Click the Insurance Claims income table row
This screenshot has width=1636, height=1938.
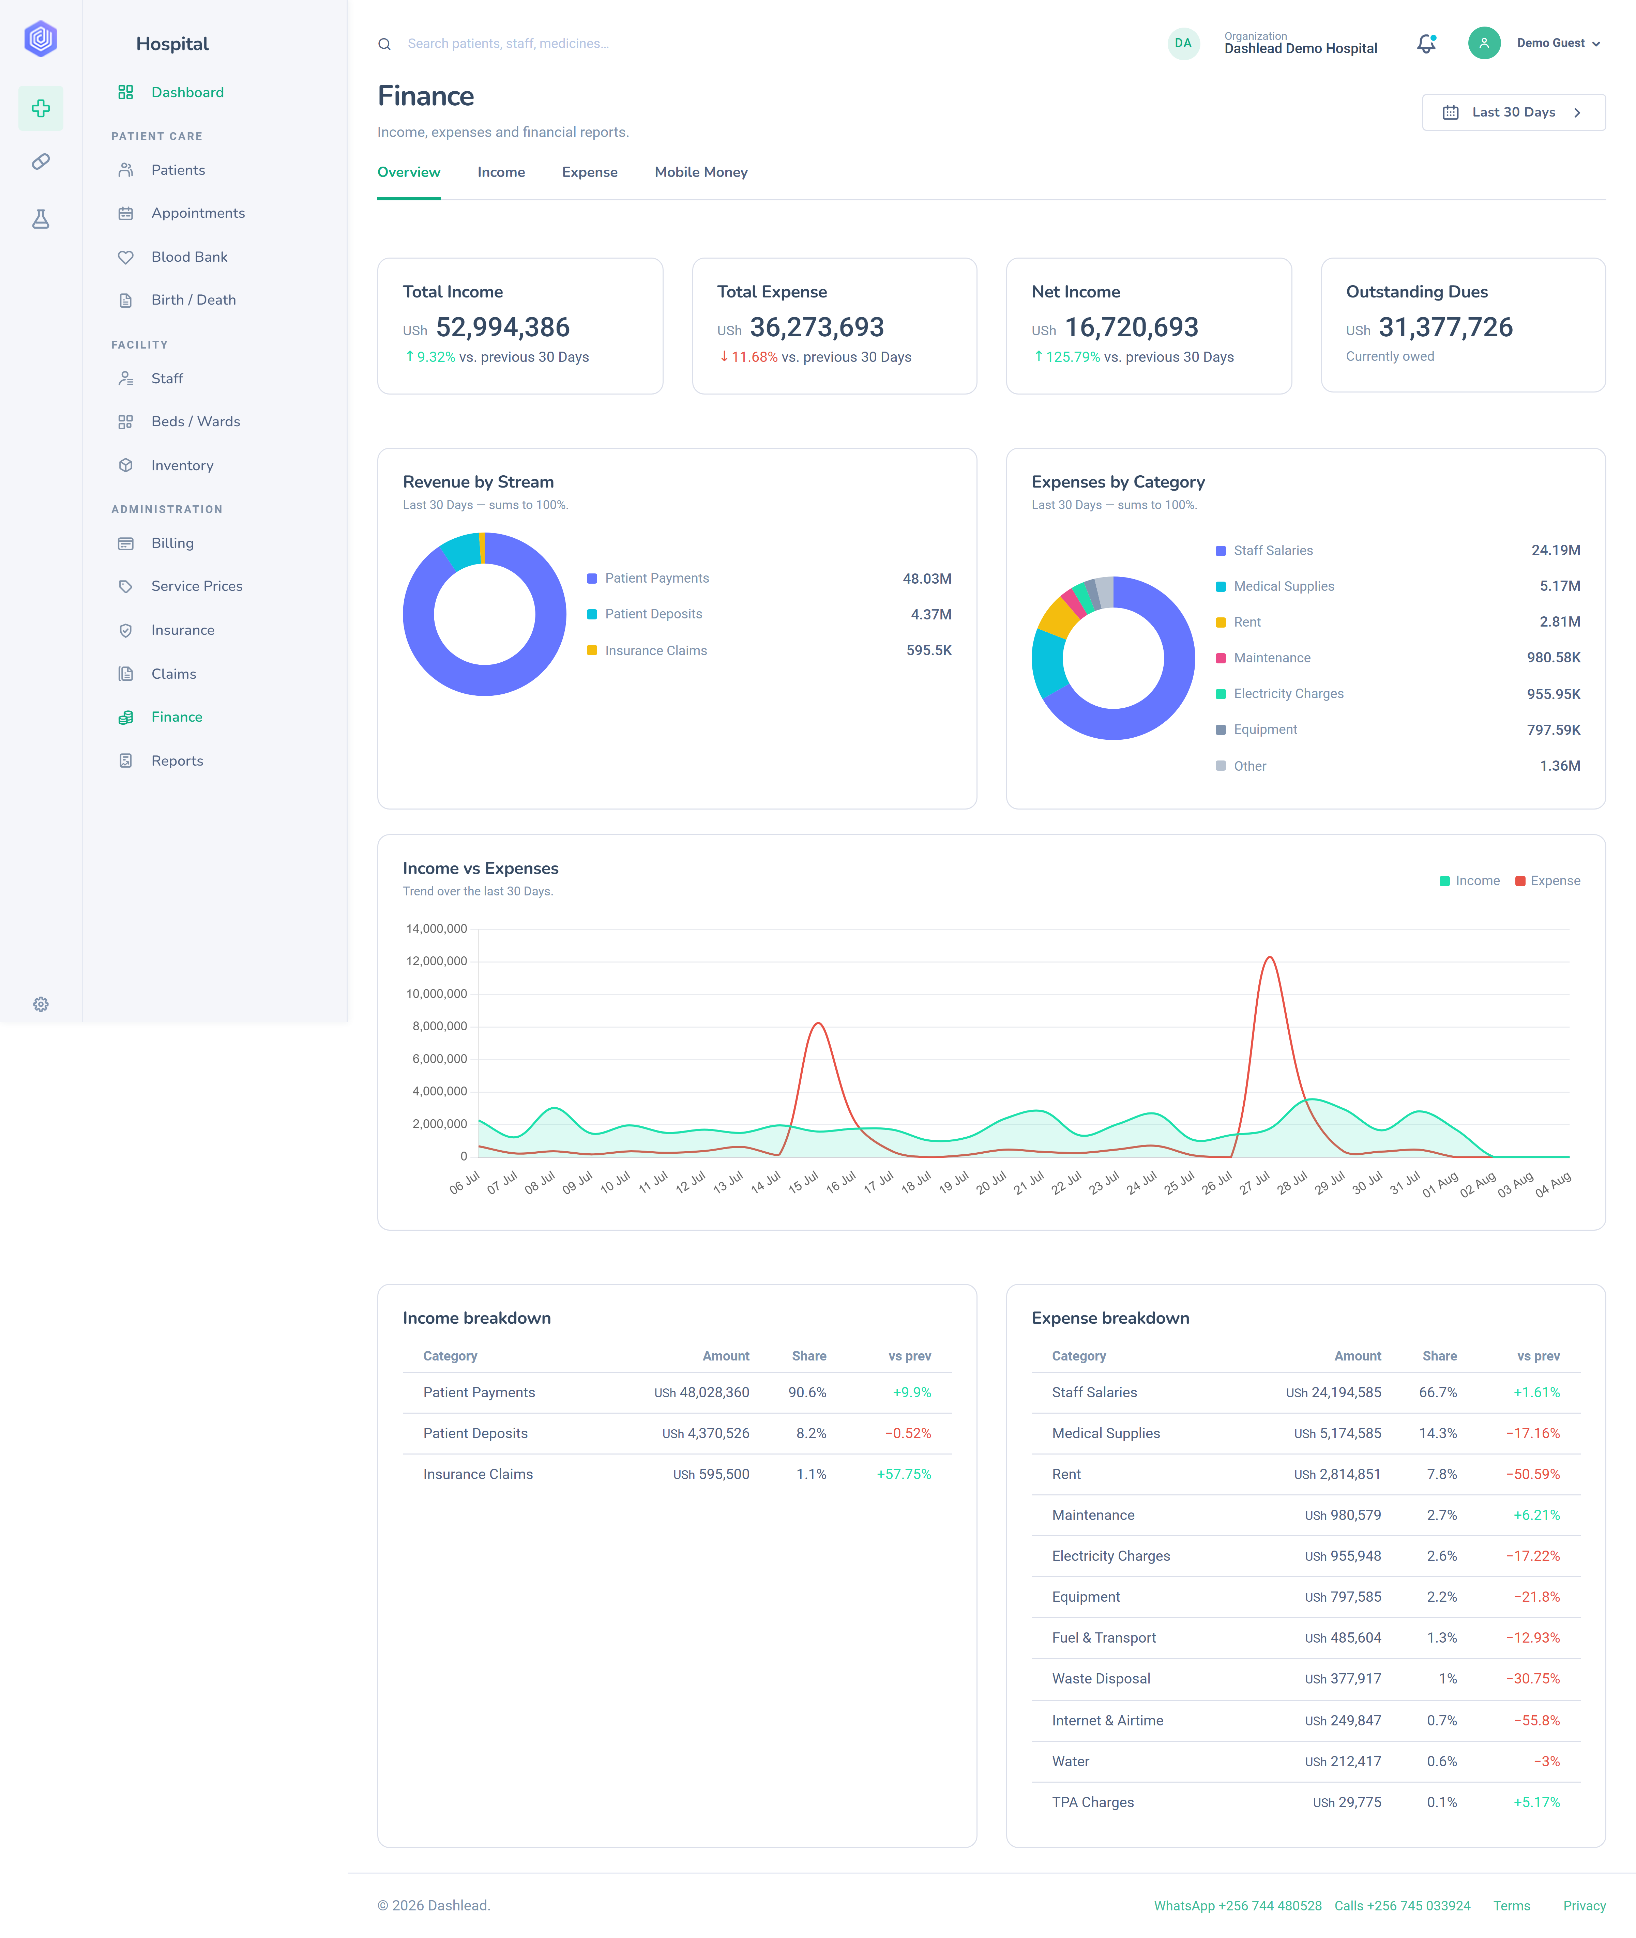click(677, 1474)
